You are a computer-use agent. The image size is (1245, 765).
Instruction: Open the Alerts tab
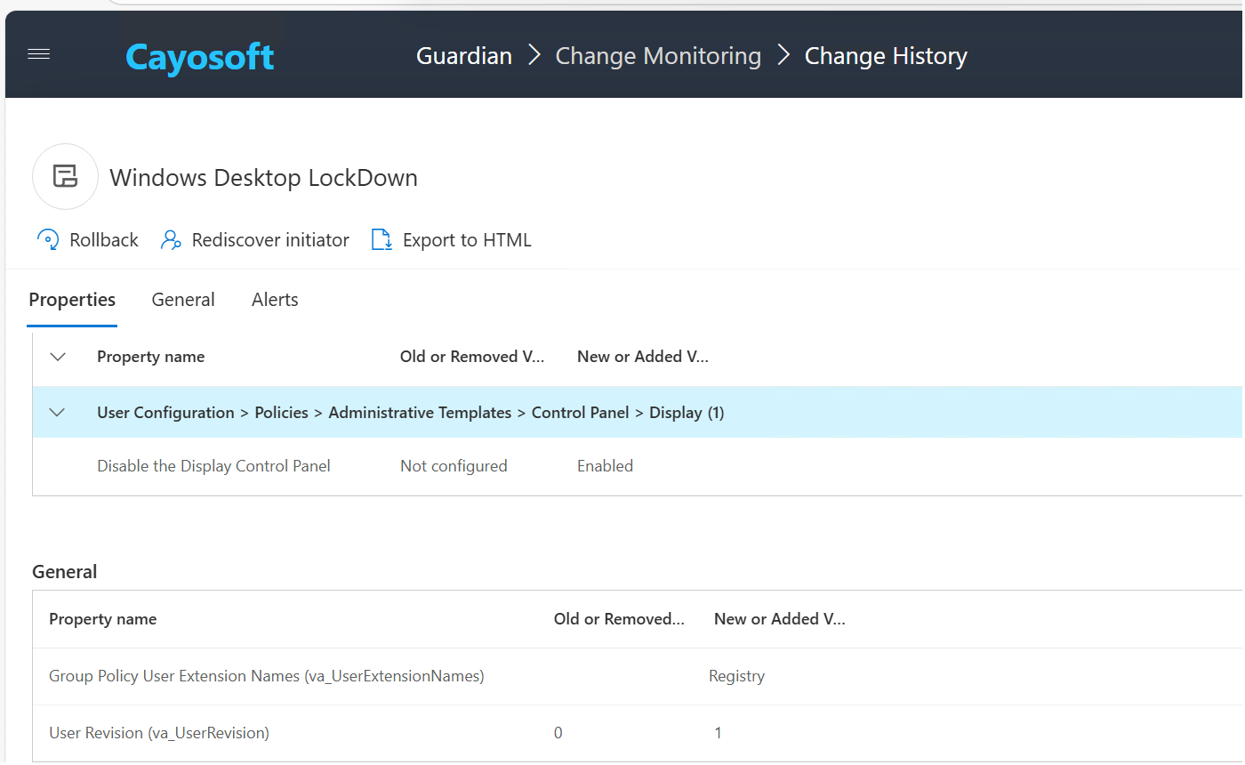coord(275,300)
